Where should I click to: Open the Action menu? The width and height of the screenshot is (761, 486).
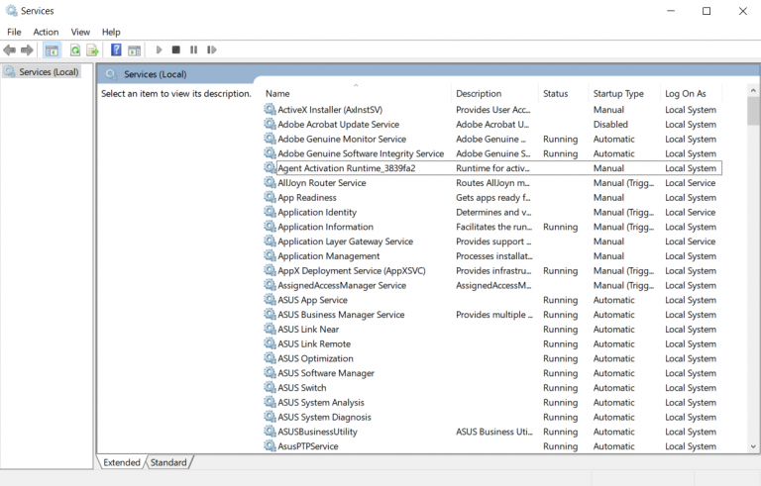click(46, 32)
